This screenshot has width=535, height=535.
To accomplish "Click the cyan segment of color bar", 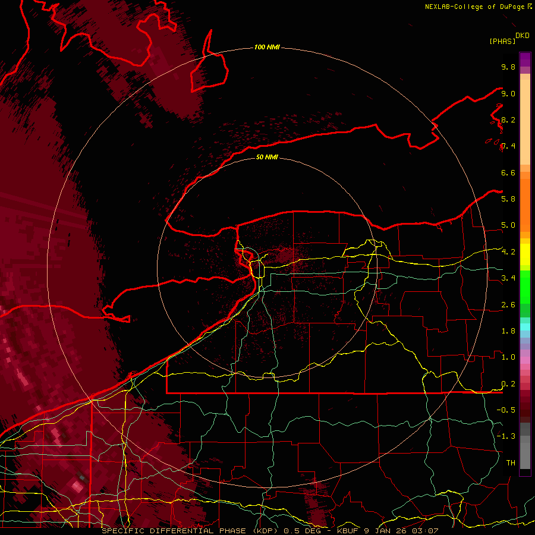I will tap(525, 326).
